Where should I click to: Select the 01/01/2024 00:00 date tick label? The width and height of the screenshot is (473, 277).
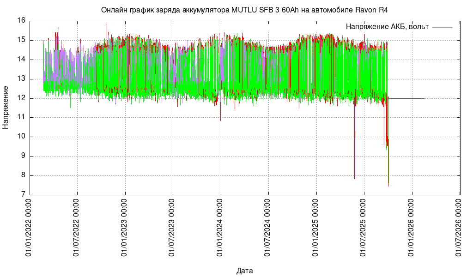point(220,228)
